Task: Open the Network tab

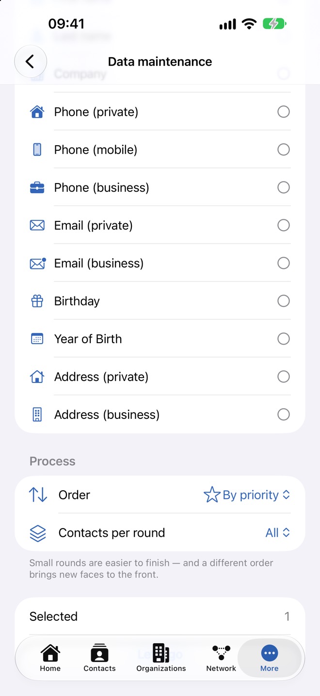Action: click(221, 658)
